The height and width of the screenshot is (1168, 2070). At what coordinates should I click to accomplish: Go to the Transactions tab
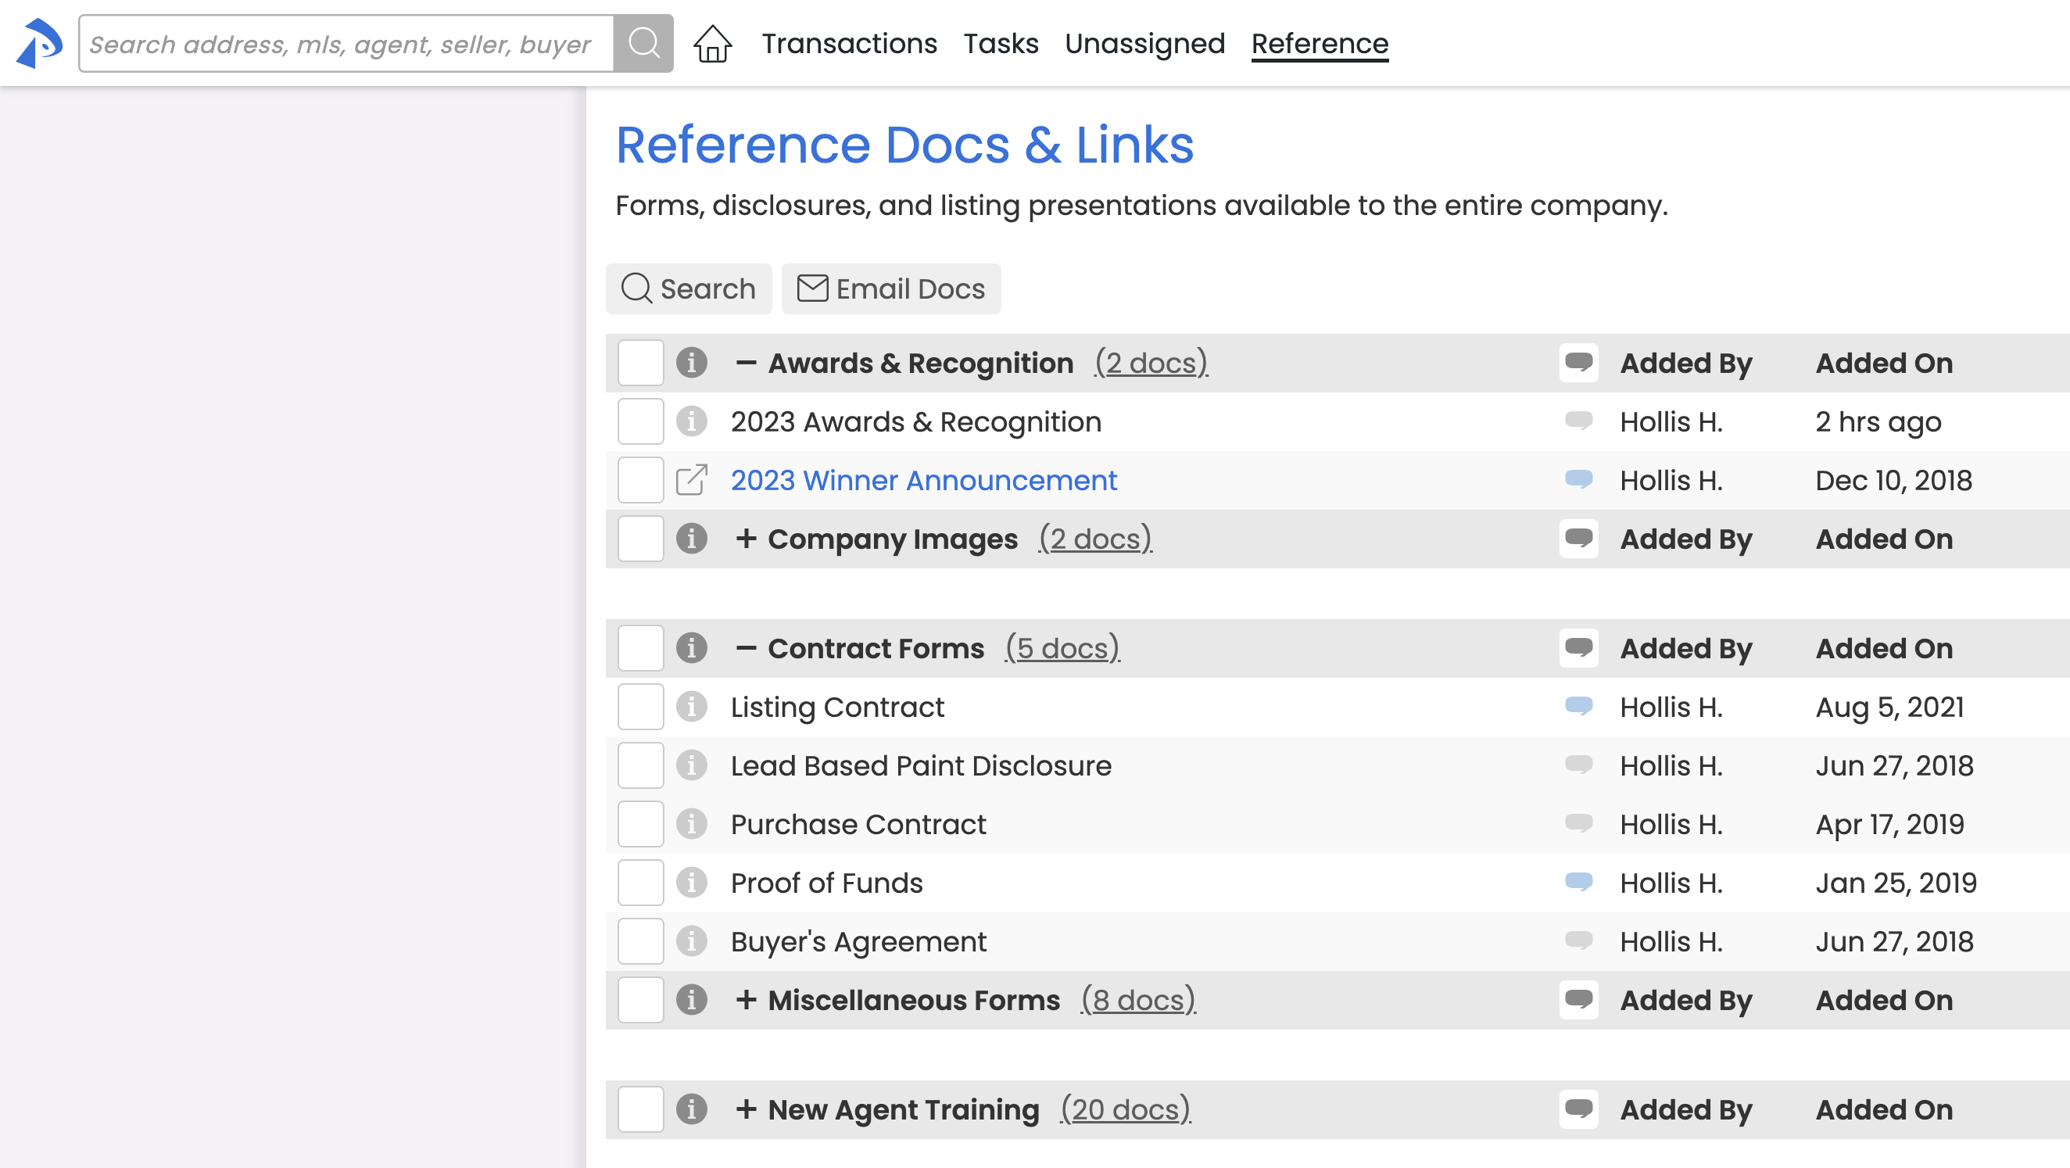(849, 44)
